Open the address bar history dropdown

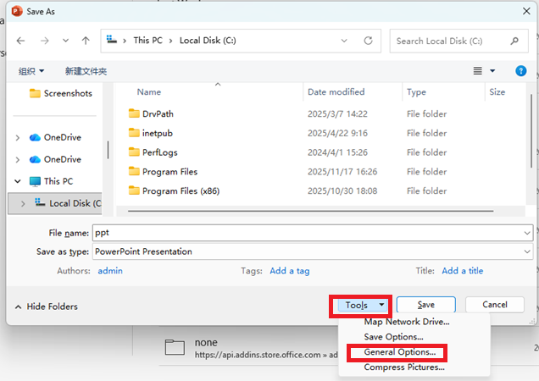344,41
